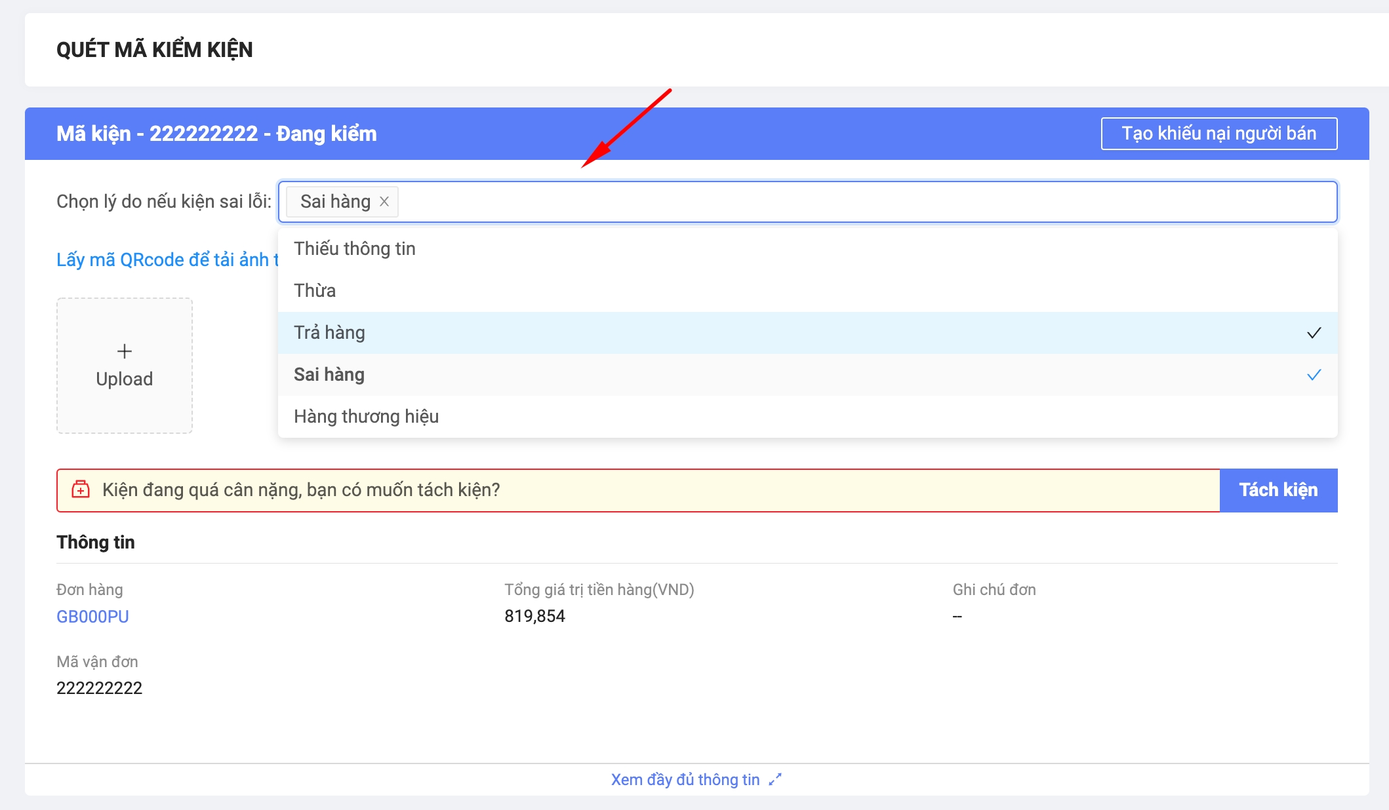Open Xem đầy đủ thông tin link
1389x810 pixels.
pyautogui.click(x=685, y=780)
